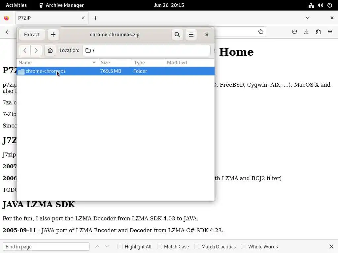Click the Folder type cell
The width and height of the screenshot is (338, 253).
click(140, 71)
